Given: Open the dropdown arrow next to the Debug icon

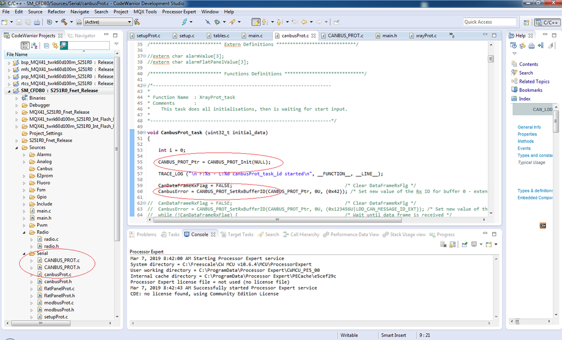Looking at the screenshot, I should [224, 22].
